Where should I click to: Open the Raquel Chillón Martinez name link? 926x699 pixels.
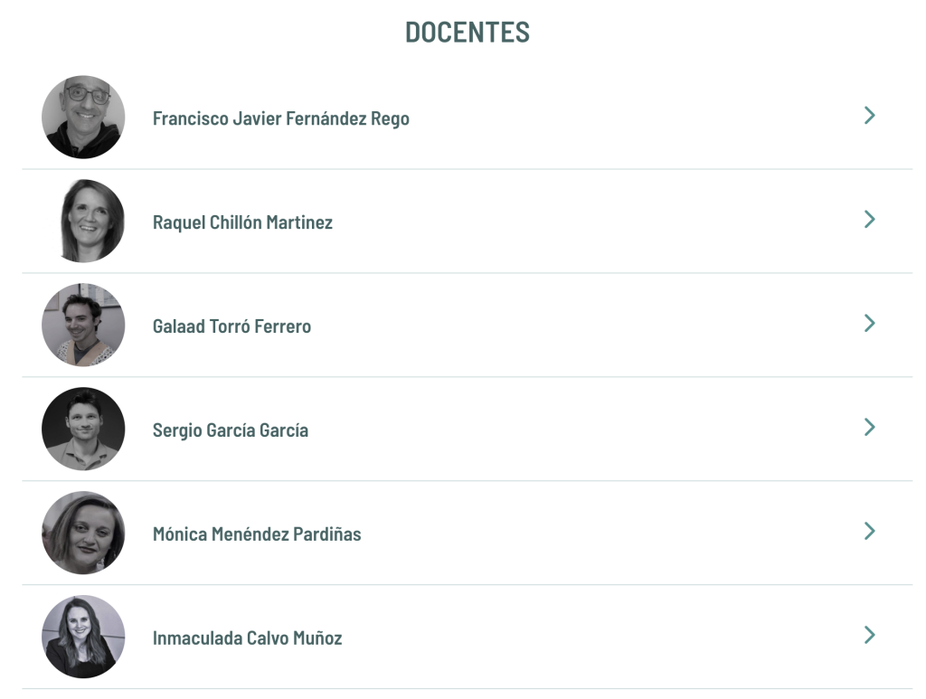coord(242,222)
